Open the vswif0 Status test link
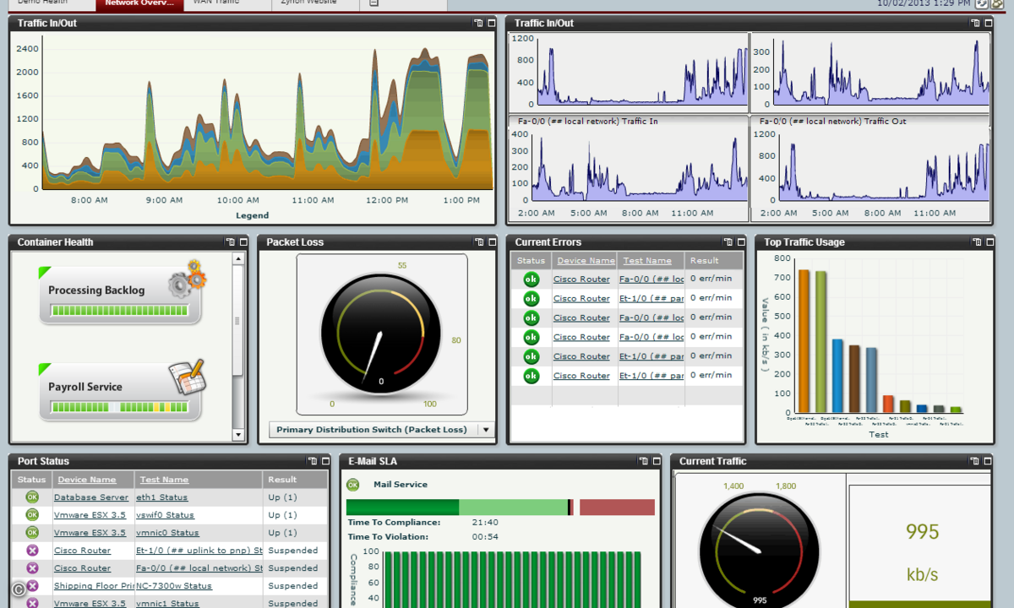This screenshot has height=608, width=1014. tap(165, 515)
